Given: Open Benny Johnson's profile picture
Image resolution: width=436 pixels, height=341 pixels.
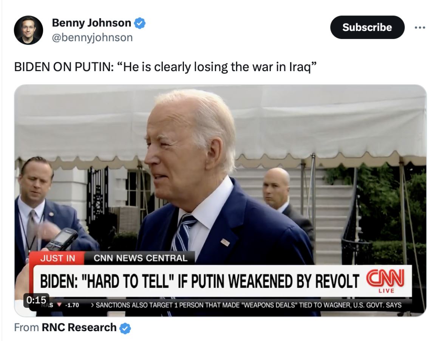Looking at the screenshot, I should (x=28, y=30).
